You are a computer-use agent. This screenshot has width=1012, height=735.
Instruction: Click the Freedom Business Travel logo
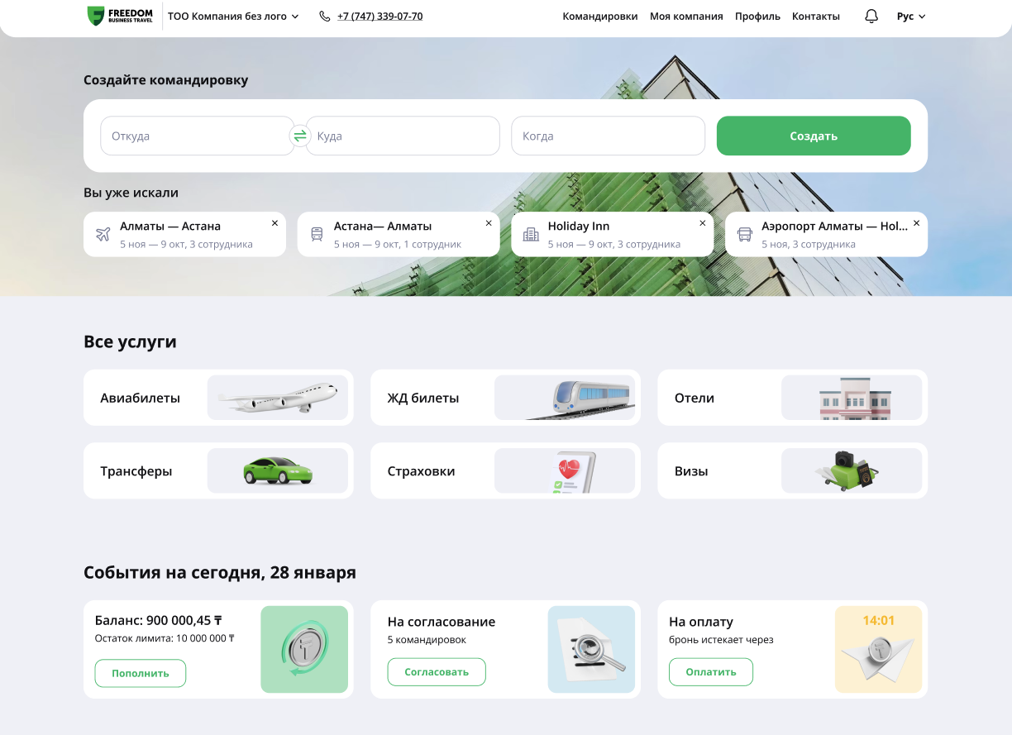point(120,16)
